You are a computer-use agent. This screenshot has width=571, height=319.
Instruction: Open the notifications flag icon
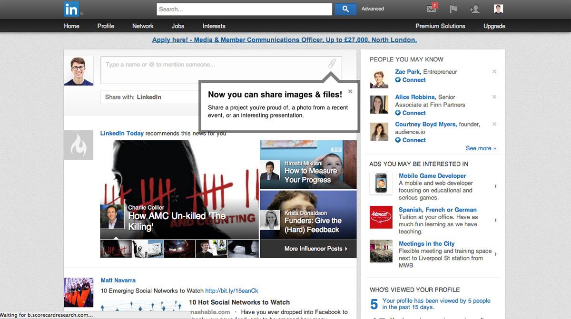point(453,9)
